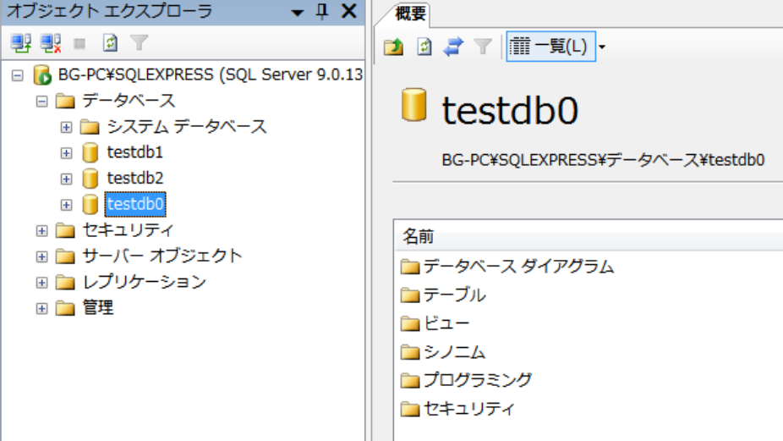Collapse the BG-PC¥SQLEXPRESS server node

[x=18, y=75]
